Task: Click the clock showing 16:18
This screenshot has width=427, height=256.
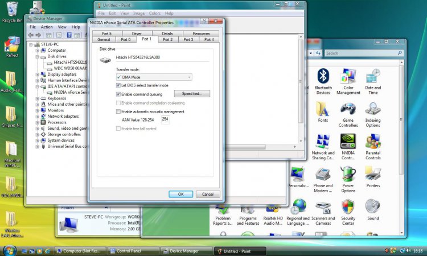Action: click(x=418, y=251)
